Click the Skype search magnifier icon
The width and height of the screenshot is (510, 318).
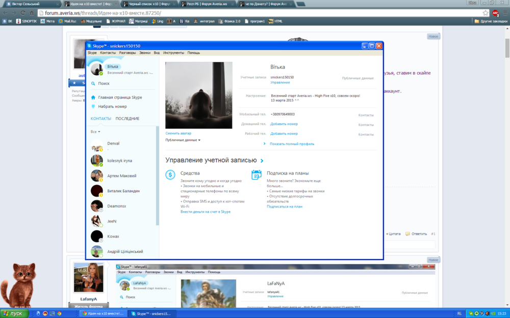(x=93, y=83)
